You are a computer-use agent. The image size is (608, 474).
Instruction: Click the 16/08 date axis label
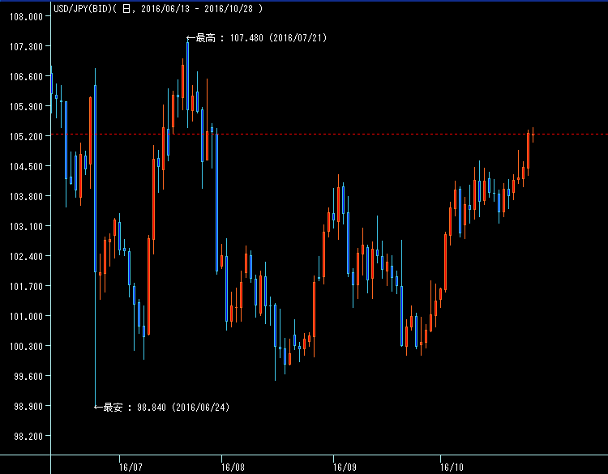[233, 467]
